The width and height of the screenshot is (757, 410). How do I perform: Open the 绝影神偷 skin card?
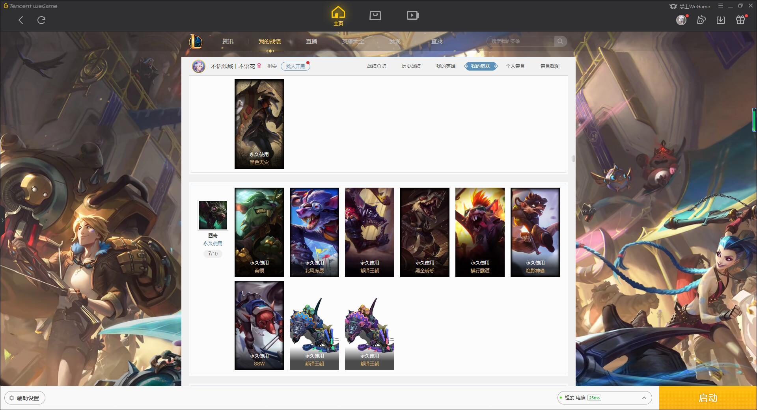coord(535,232)
